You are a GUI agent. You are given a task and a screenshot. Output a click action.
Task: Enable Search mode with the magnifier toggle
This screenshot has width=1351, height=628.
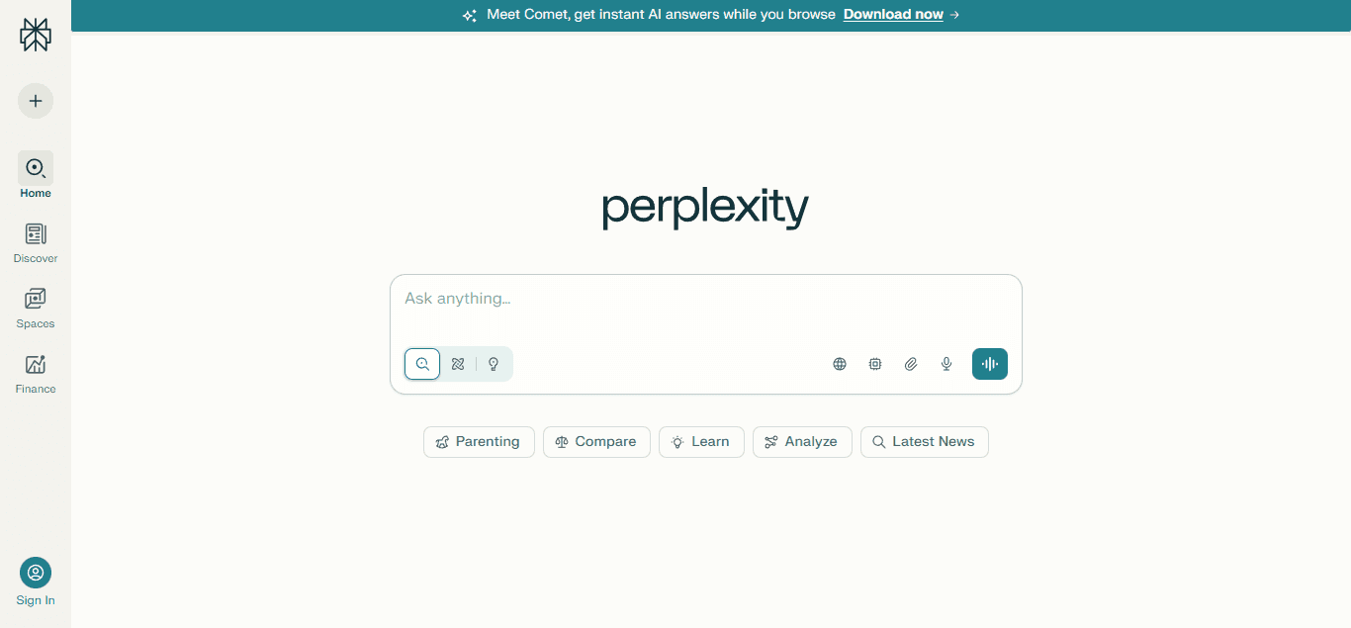(x=422, y=363)
